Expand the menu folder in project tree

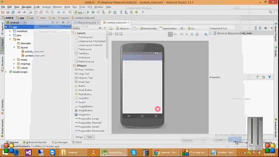pyautogui.click(x=14, y=60)
